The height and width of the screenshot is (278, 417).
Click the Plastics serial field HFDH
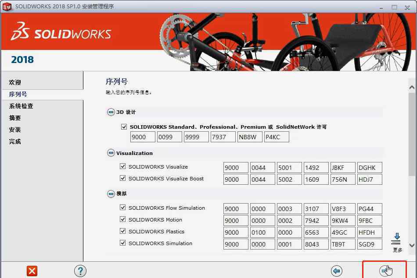coord(370,232)
